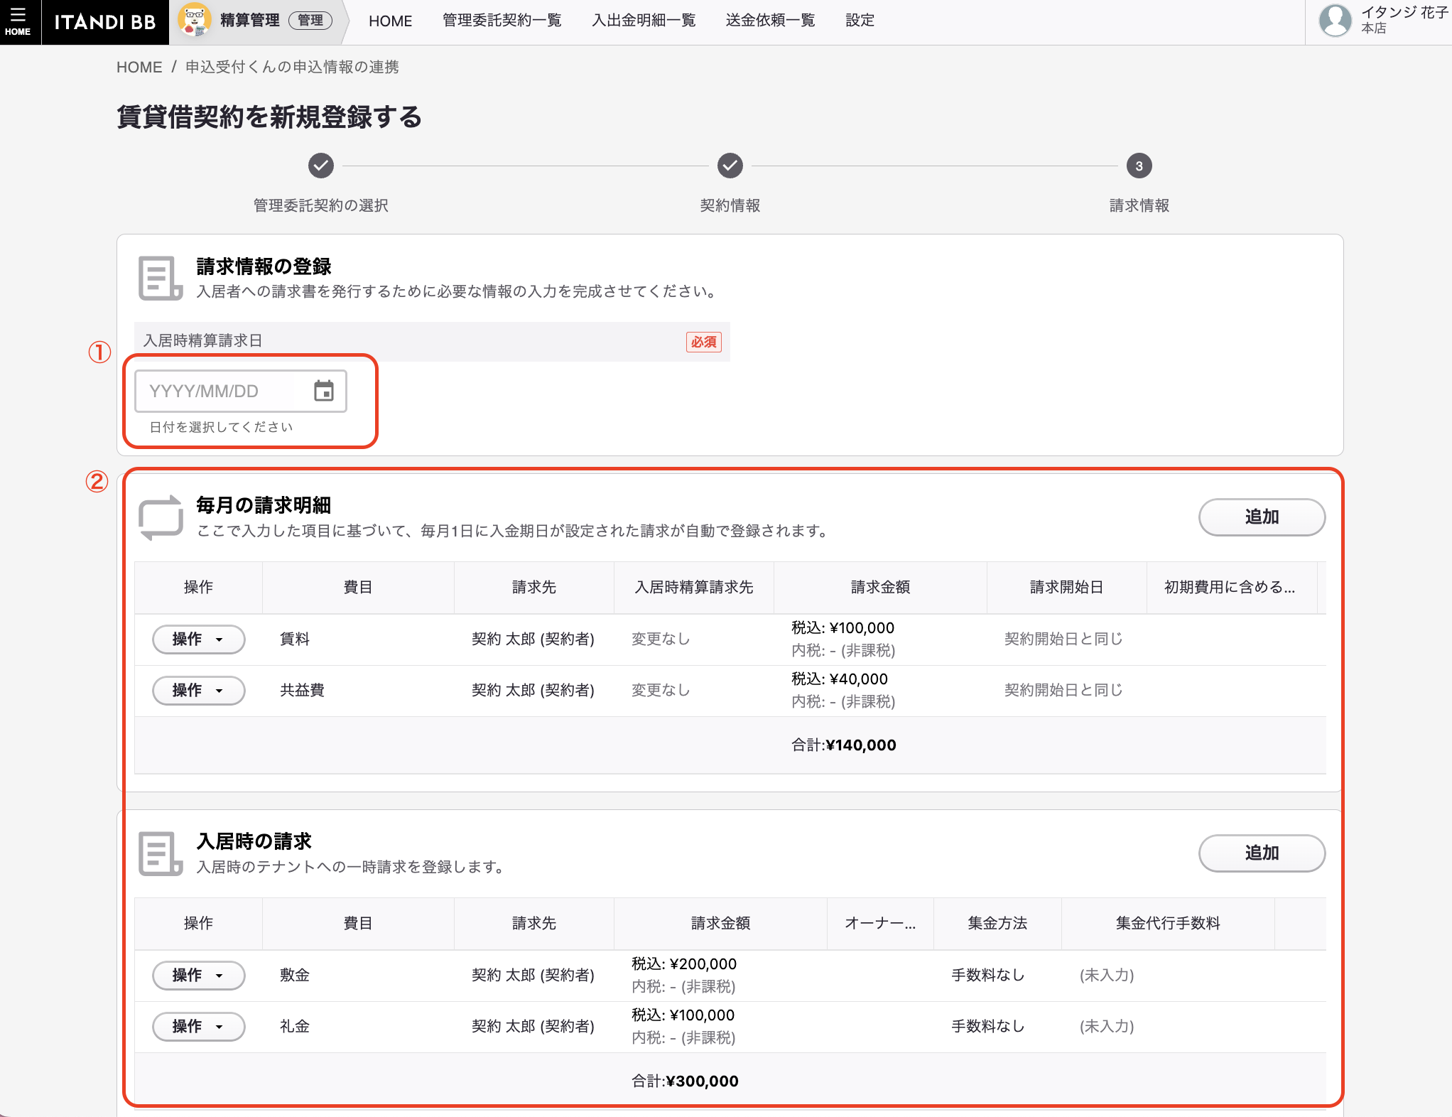Expand 操作 menu for 礼金 row
Image resolution: width=1452 pixels, height=1117 pixels.
coord(198,1027)
